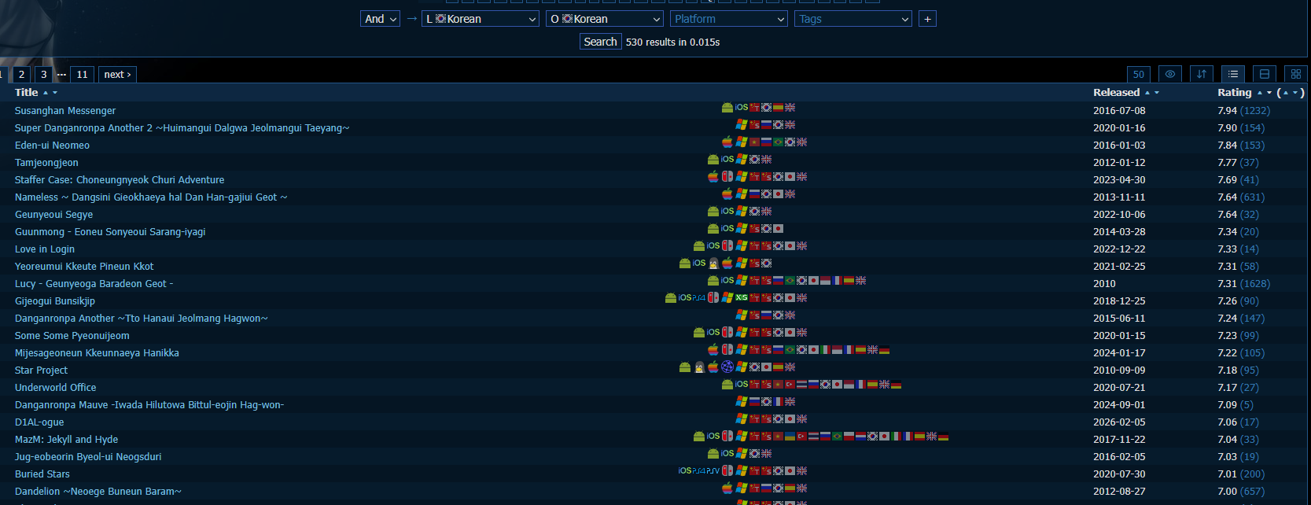Click Android icon in Underworld Office row
Image resolution: width=1311 pixels, height=505 pixels.
pos(727,384)
